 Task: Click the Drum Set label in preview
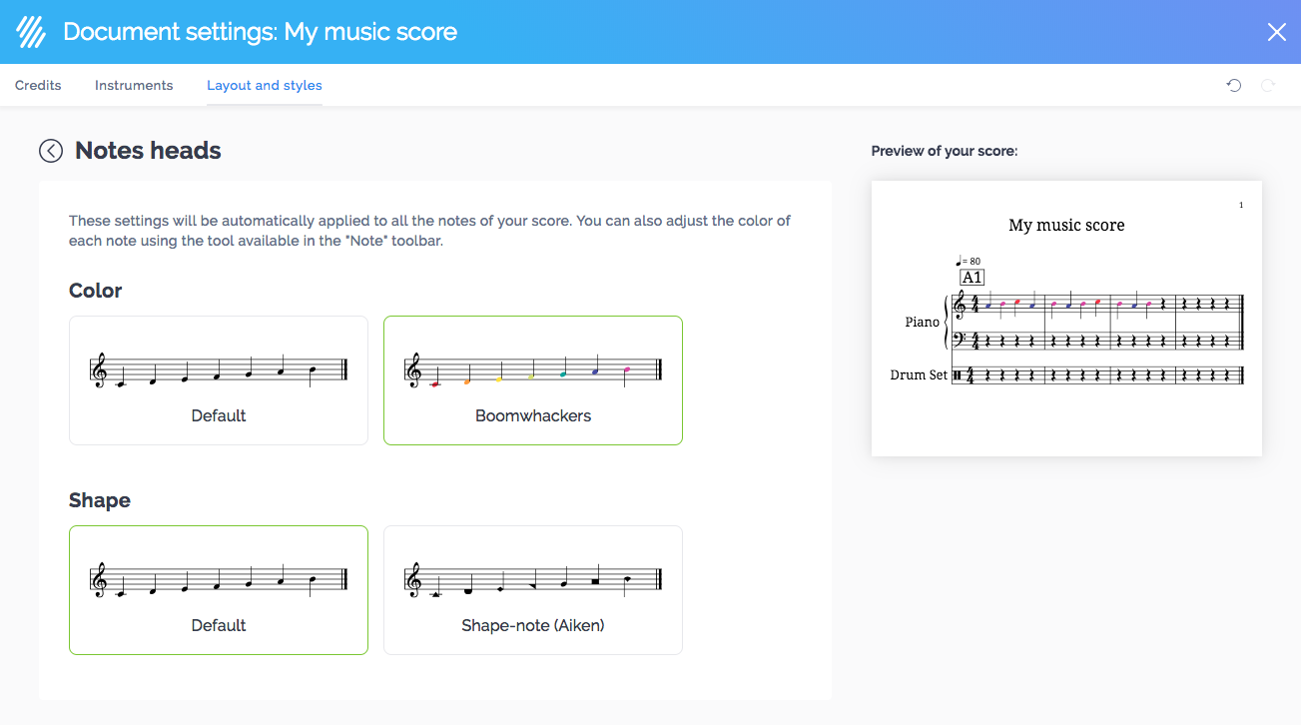919,375
